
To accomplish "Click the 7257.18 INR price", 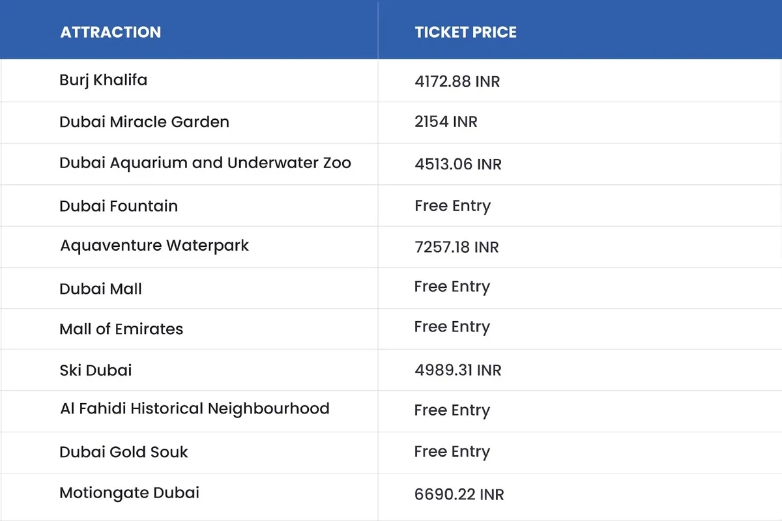I will click(457, 247).
